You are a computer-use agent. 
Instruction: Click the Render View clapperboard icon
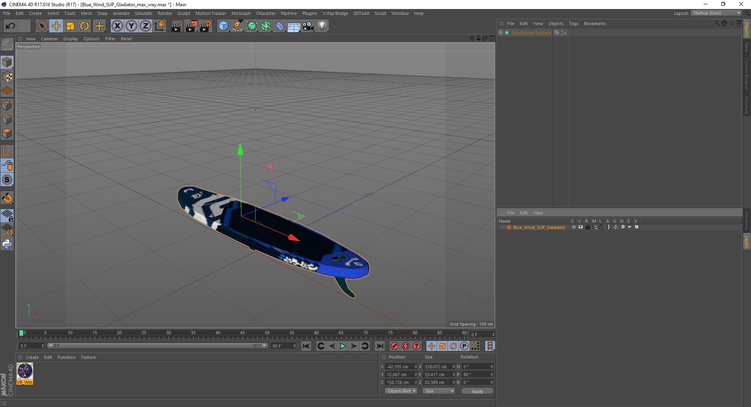[177, 26]
